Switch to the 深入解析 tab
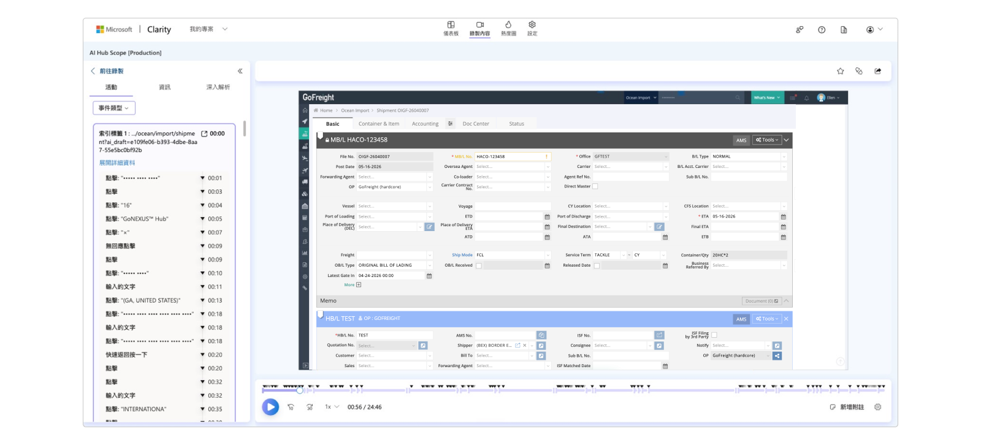981x445 pixels. 218,87
